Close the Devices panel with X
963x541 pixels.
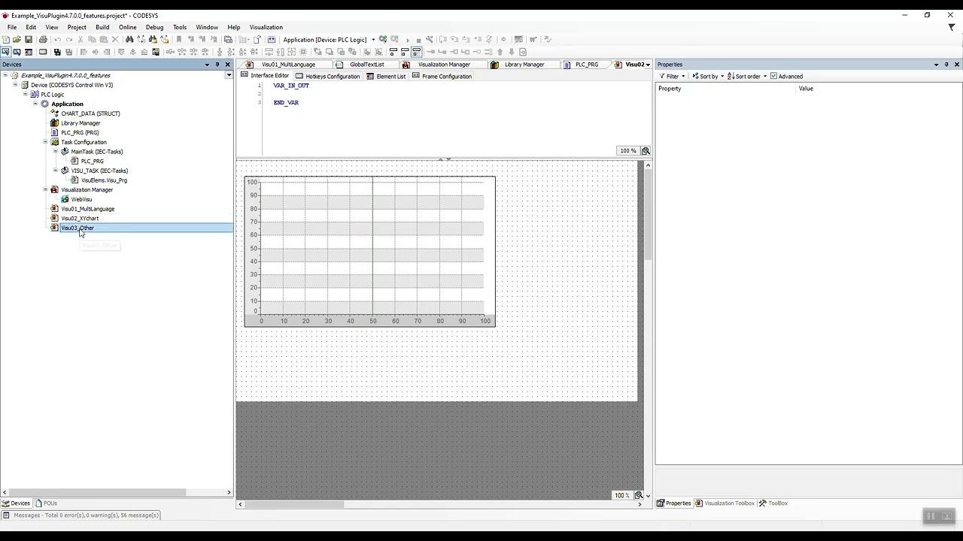(x=228, y=65)
